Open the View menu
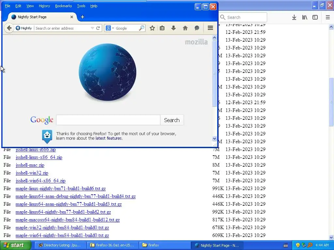Image resolution: width=334 pixels, height=250 pixels. [30, 6]
